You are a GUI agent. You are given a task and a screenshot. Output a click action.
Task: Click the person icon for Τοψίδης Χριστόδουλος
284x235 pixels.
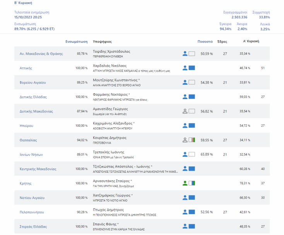tap(185, 54)
